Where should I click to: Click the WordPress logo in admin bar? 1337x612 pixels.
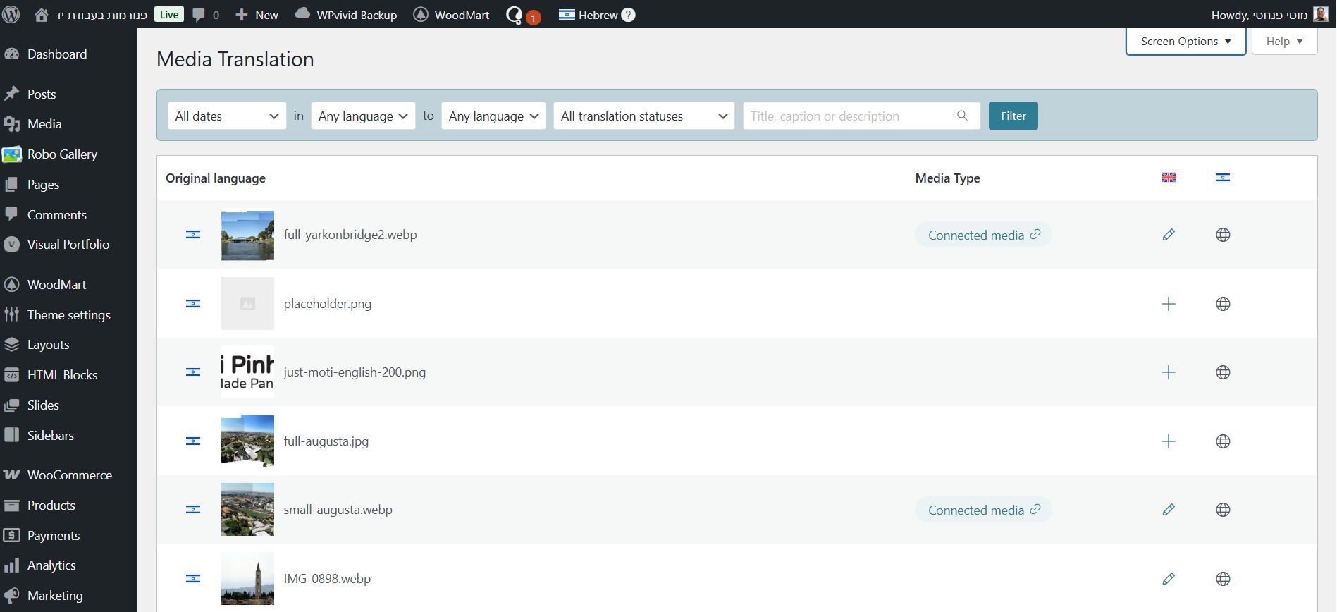click(11, 15)
